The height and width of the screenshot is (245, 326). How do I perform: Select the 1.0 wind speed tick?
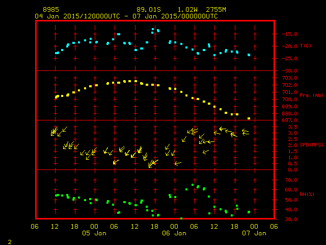click(x=292, y=158)
